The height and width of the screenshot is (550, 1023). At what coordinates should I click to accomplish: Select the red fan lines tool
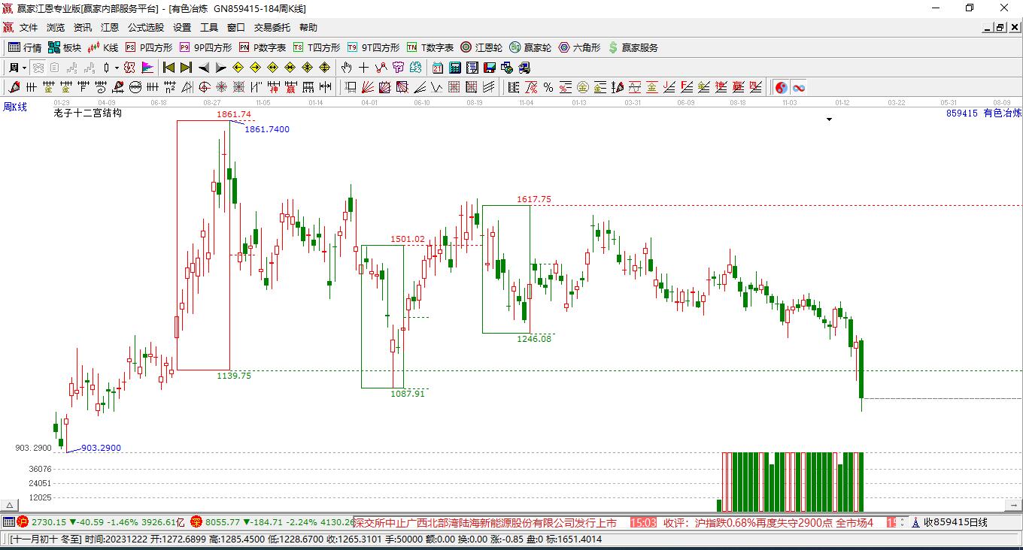(367, 88)
